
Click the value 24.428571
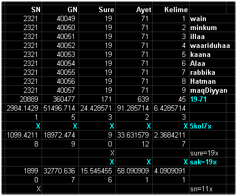point(96,108)
